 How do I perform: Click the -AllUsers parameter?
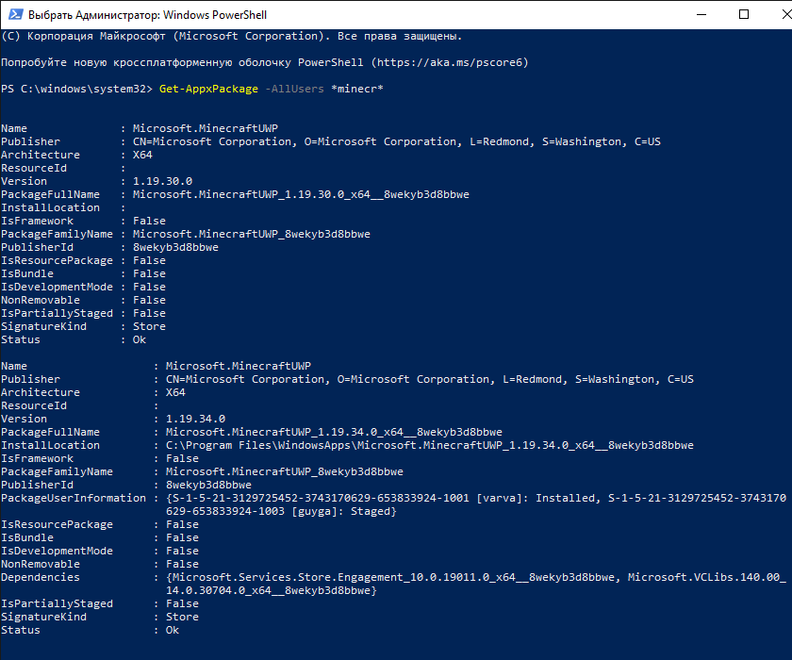point(294,89)
